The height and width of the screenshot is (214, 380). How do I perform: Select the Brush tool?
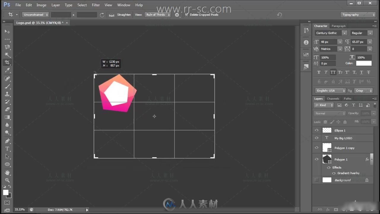pos(7,86)
